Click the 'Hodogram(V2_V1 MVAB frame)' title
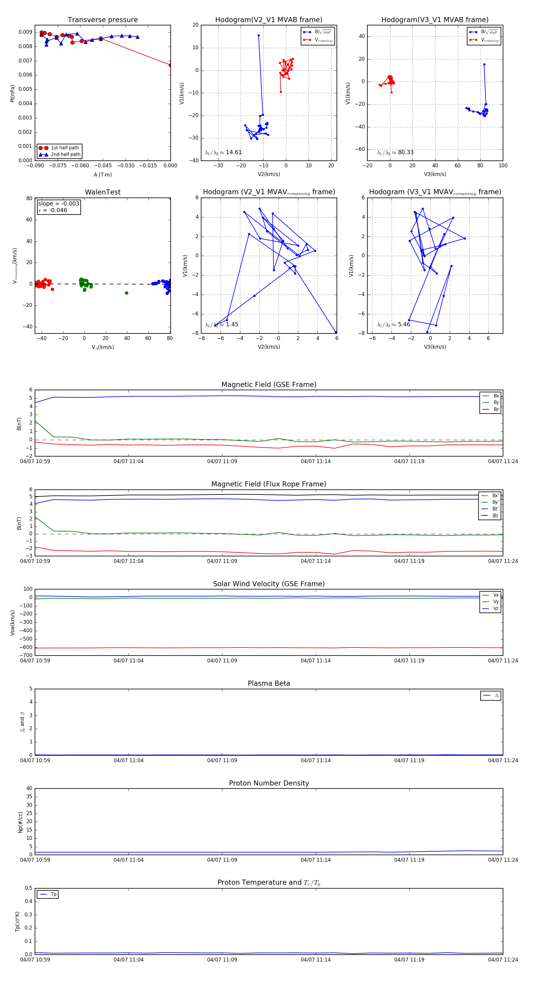Screen dimensions: 538x986 click(x=269, y=19)
